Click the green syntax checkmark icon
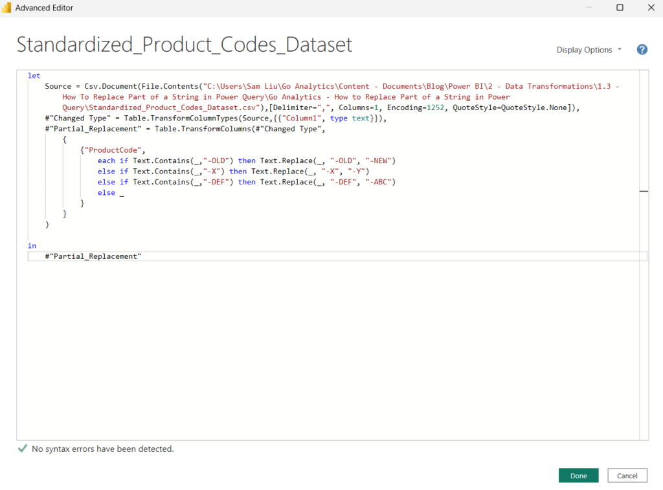The width and height of the screenshot is (663, 490). [23, 449]
